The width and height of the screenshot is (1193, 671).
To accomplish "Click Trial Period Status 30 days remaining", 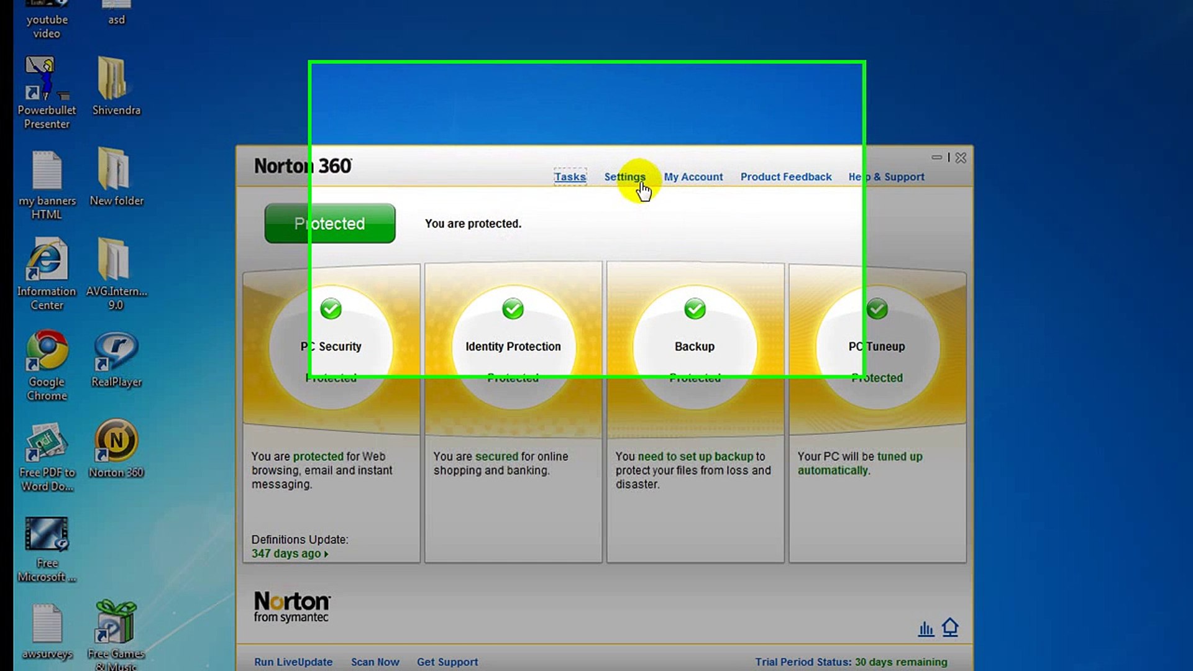I will click(x=851, y=662).
